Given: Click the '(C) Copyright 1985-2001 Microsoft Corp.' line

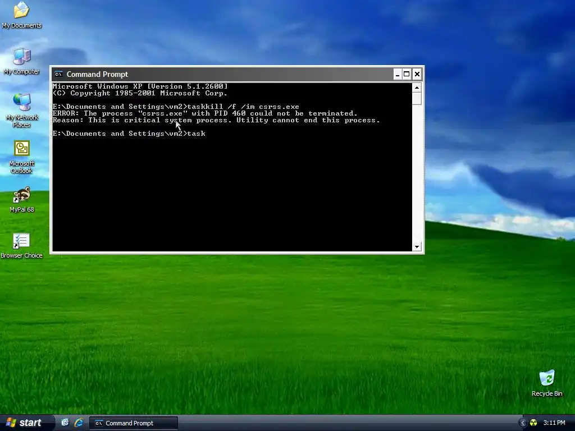Looking at the screenshot, I should (x=140, y=94).
